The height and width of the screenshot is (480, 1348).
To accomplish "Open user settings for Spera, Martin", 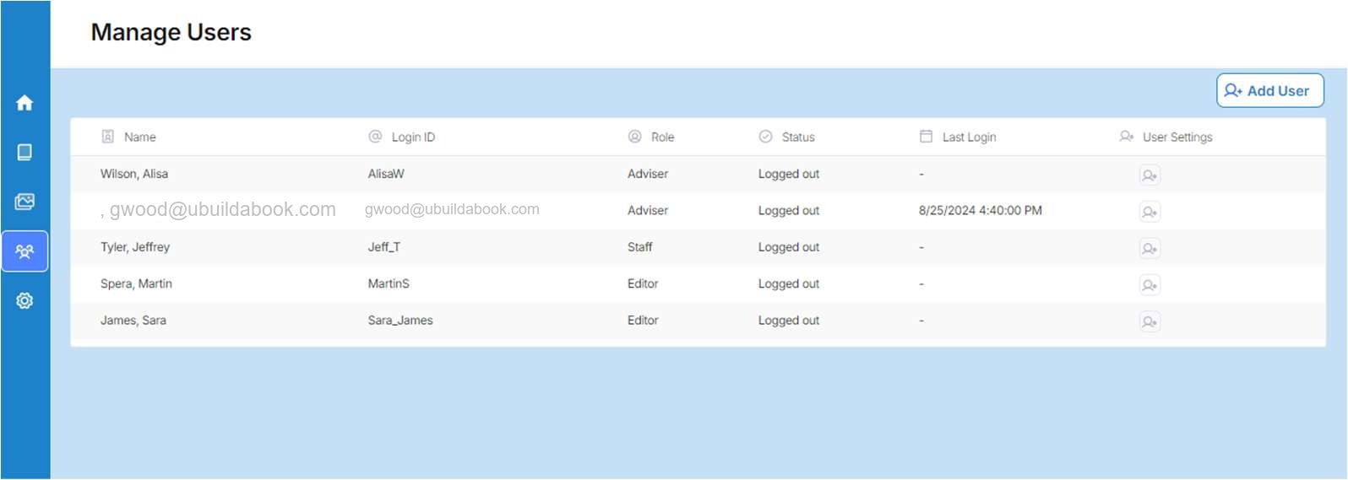I will [1149, 285].
